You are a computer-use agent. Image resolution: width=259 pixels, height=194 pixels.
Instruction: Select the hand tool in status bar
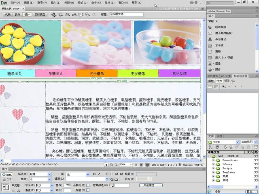click(111, 164)
